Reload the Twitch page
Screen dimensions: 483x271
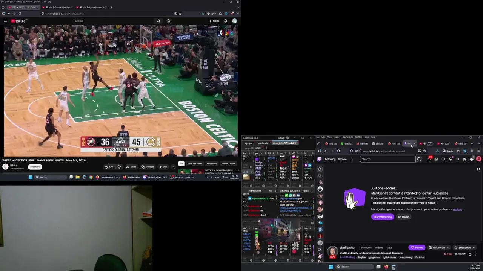(x=338, y=151)
